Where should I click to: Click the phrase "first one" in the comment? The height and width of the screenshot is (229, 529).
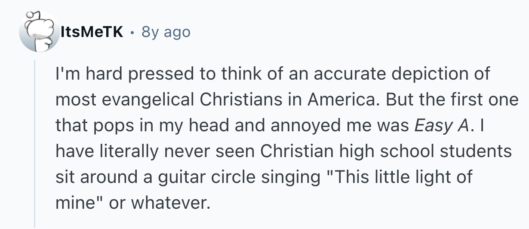tap(483, 99)
